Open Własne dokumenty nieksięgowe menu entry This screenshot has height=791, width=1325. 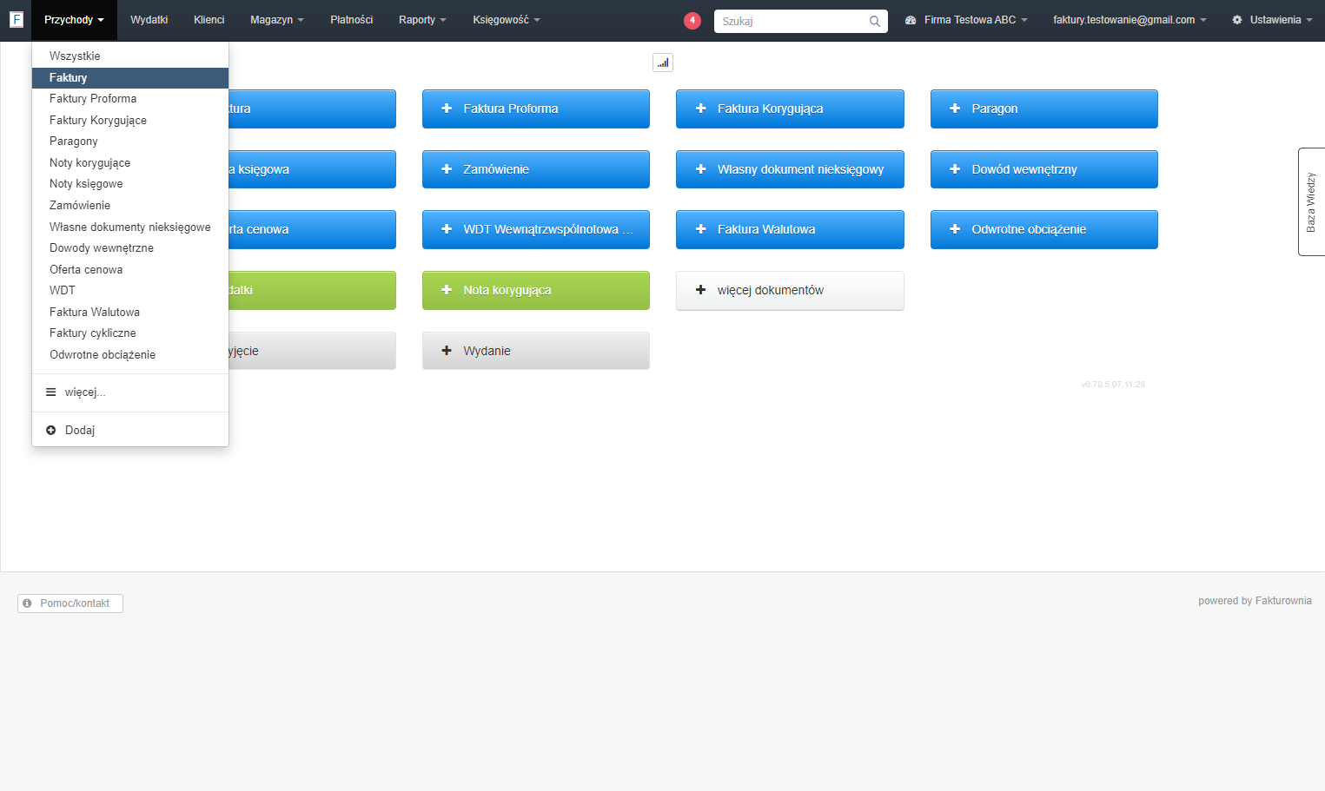(130, 227)
